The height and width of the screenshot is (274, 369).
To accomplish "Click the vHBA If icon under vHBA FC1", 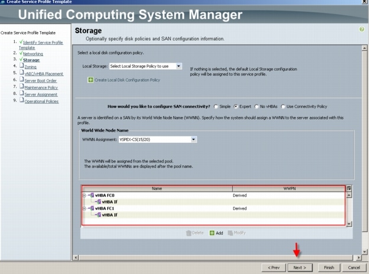I will click(99, 215).
